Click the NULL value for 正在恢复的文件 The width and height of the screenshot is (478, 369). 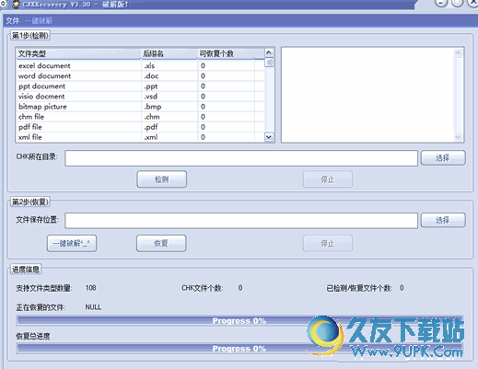click(x=93, y=307)
